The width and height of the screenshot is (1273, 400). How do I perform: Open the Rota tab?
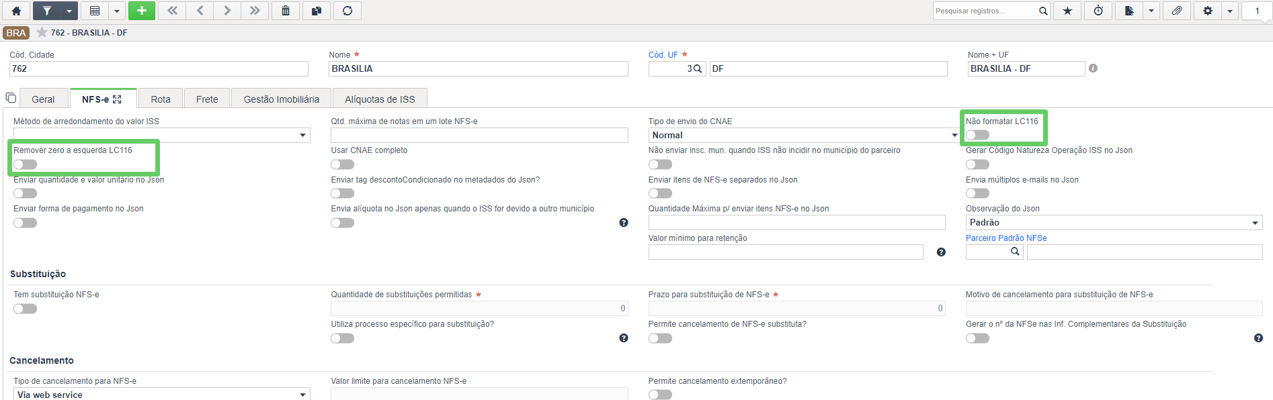pos(160,99)
